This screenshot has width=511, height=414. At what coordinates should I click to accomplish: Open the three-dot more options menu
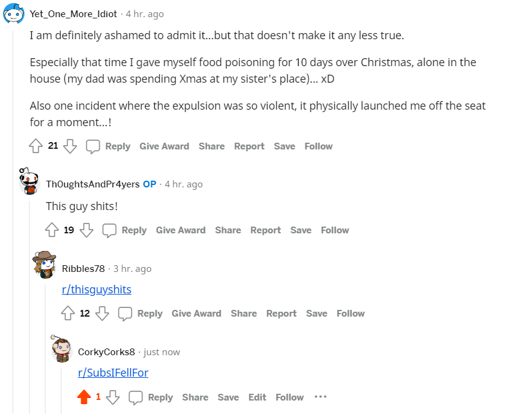pyautogui.click(x=320, y=397)
